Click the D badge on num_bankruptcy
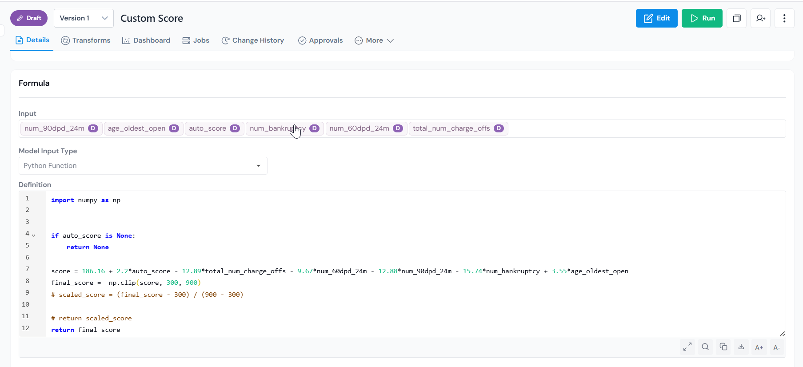This screenshot has width=803, height=367. tap(314, 128)
